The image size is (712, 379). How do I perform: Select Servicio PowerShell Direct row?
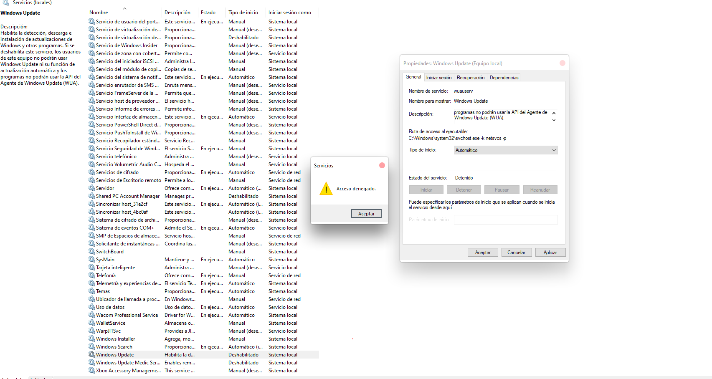(204, 125)
